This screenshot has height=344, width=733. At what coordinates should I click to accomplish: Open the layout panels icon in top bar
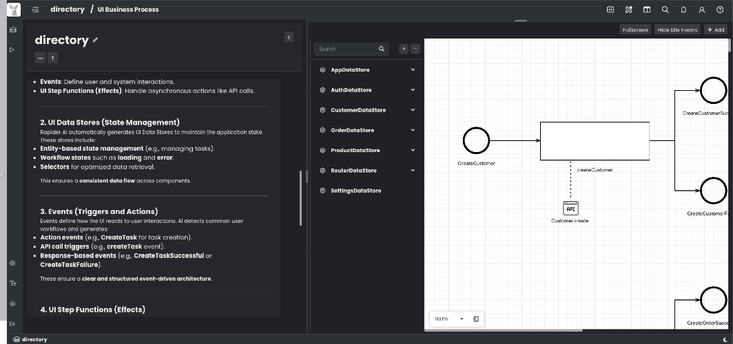646,10
